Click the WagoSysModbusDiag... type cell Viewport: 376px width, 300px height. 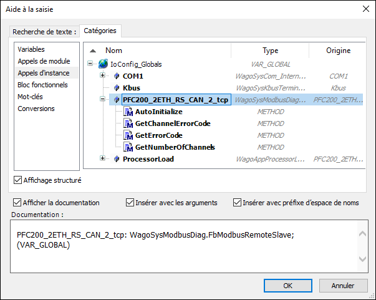271,100
